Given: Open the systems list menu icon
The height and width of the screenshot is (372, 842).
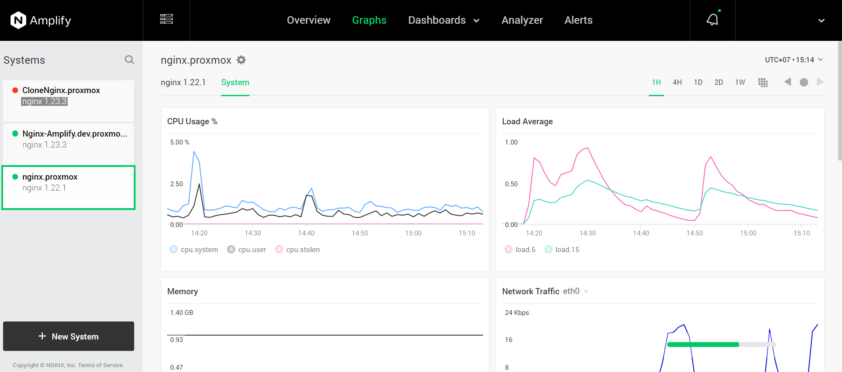Looking at the screenshot, I should pos(166,19).
